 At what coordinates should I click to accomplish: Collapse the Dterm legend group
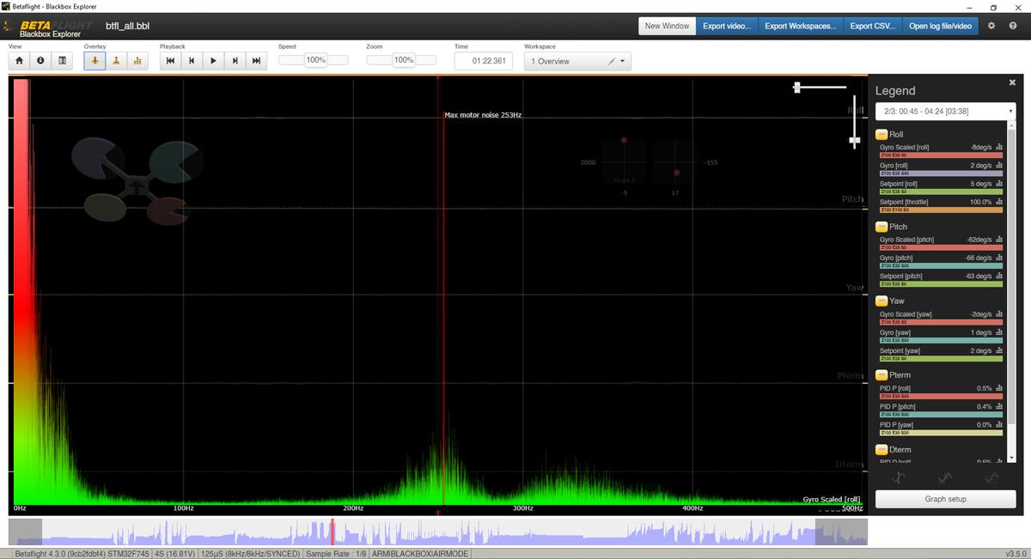[x=882, y=449]
